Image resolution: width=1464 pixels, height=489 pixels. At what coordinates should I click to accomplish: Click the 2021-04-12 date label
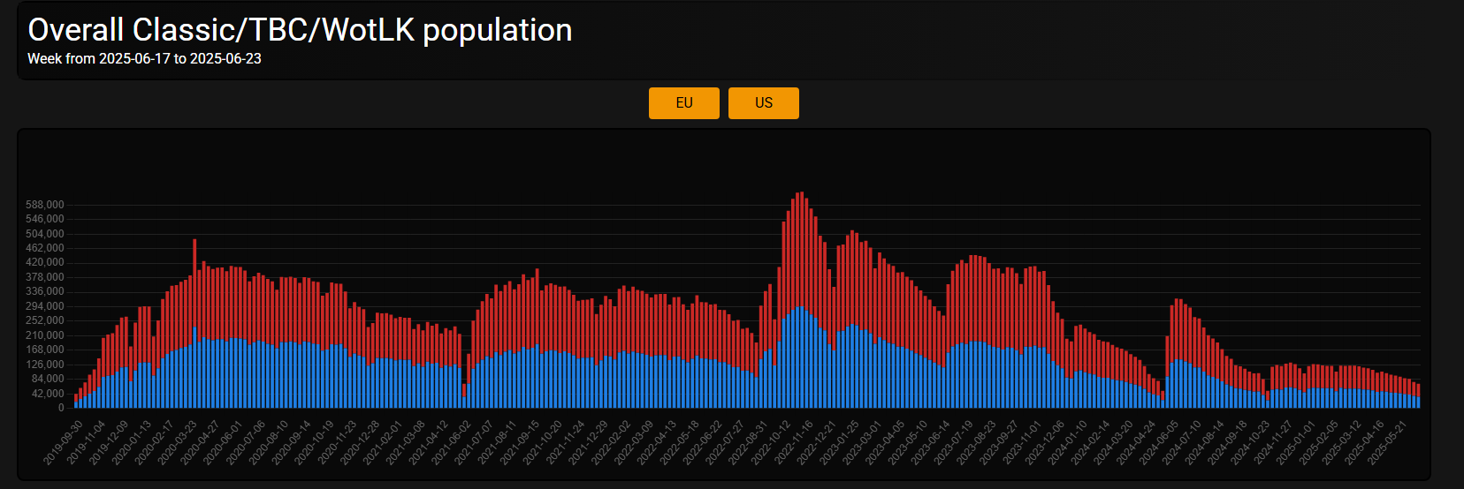(x=428, y=442)
